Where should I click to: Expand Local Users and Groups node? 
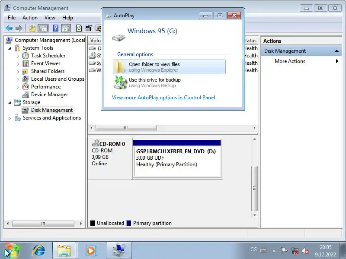[18, 79]
